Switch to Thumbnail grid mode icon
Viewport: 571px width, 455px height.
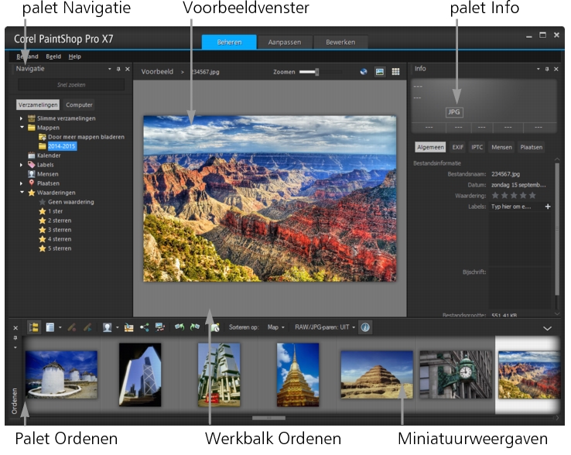coord(395,72)
